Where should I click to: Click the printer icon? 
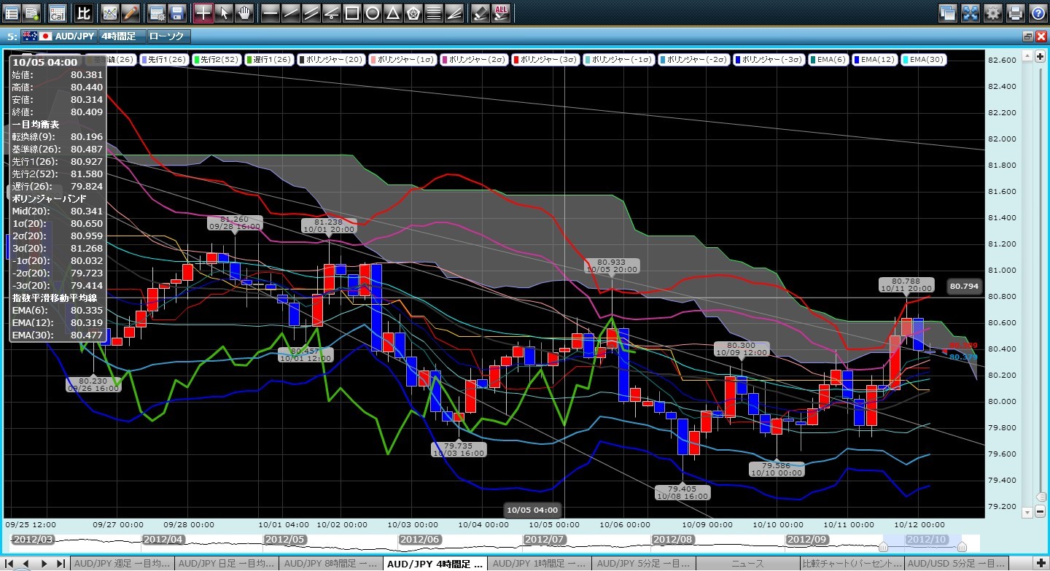coord(1015,12)
